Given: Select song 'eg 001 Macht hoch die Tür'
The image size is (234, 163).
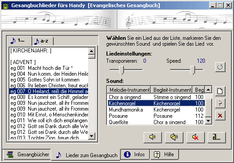Looking at the screenshot, I should (49, 68).
